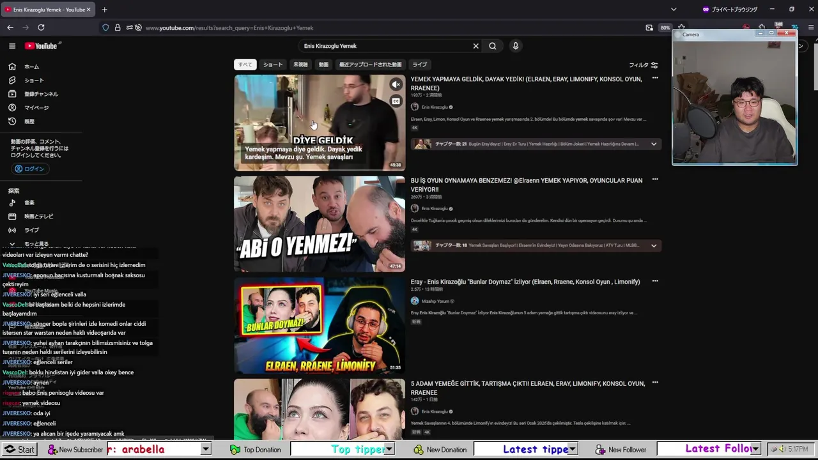
Task: Expand もっと見る in the sidebar
Action: (29, 244)
